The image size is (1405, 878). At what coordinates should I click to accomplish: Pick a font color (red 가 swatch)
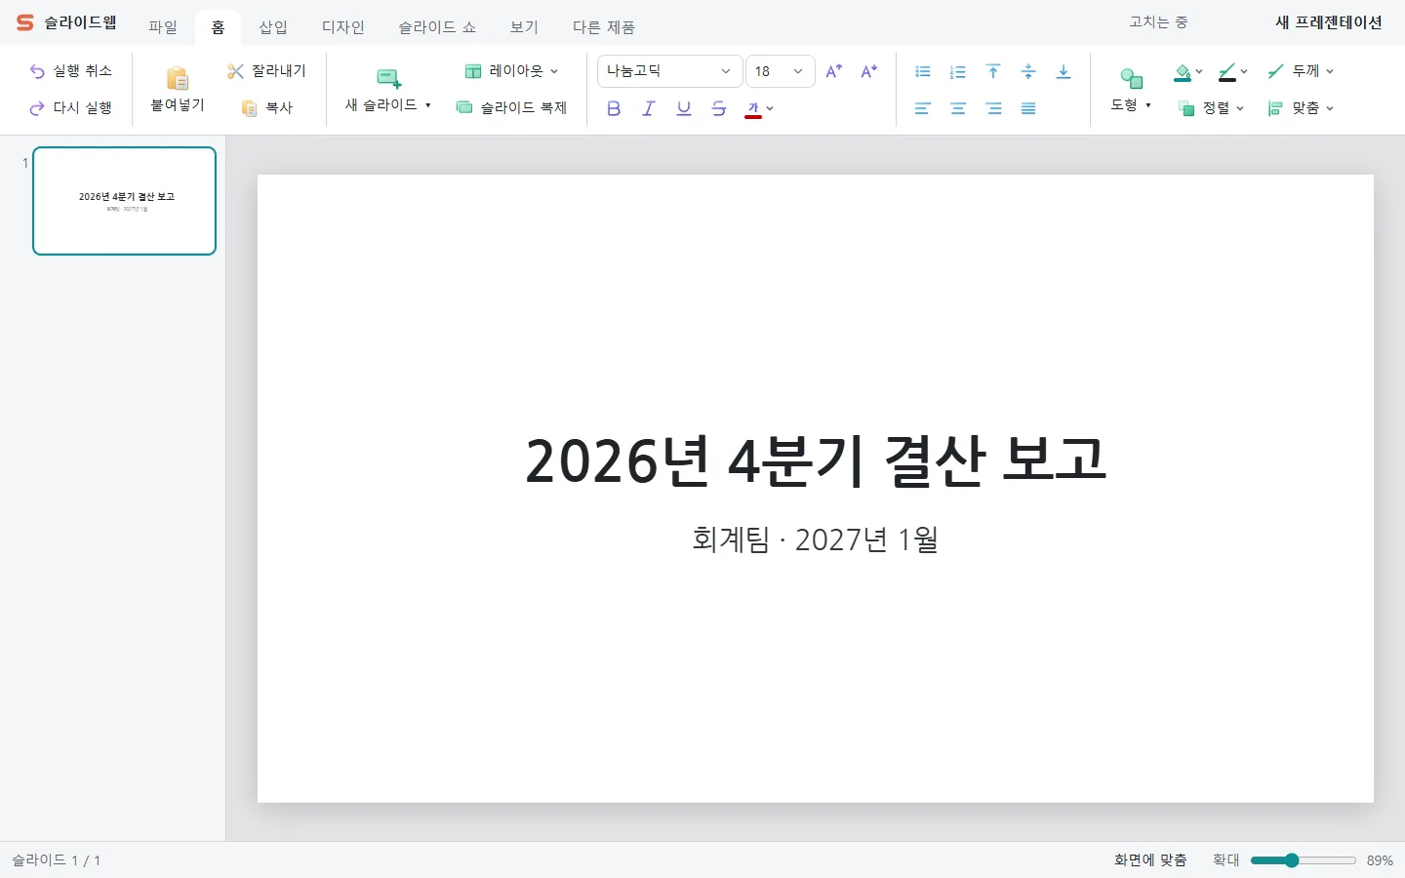(x=759, y=108)
